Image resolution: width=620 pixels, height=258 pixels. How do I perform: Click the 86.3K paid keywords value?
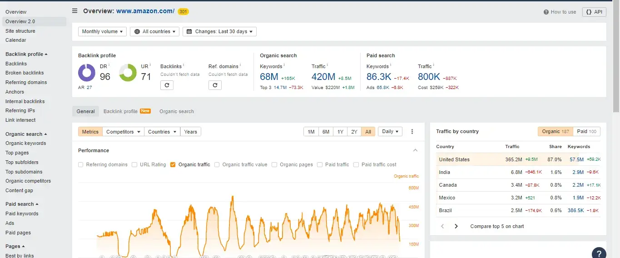pyautogui.click(x=379, y=77)
